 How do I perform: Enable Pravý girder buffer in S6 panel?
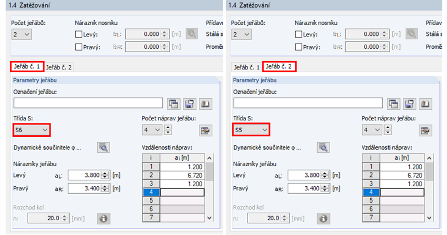click(79, 47)
